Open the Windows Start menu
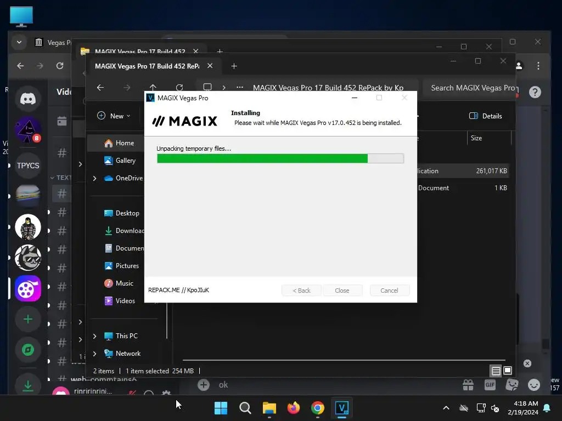The height and width of the screenshot is (421, 562). pyautogui.click(x=221, y=408)
